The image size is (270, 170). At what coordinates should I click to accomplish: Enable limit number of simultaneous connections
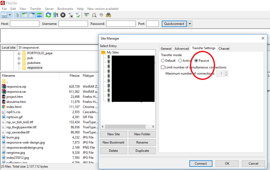coord(163,67)
